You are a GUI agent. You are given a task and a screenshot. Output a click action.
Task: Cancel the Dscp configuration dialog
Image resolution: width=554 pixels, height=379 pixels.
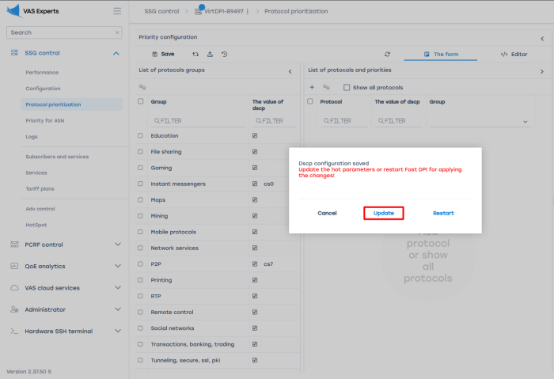click(x=327, y=213)
